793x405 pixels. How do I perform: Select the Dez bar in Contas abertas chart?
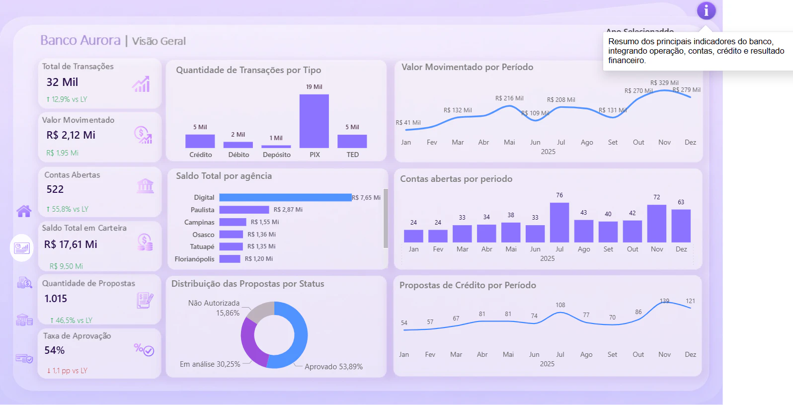(681, 226)
